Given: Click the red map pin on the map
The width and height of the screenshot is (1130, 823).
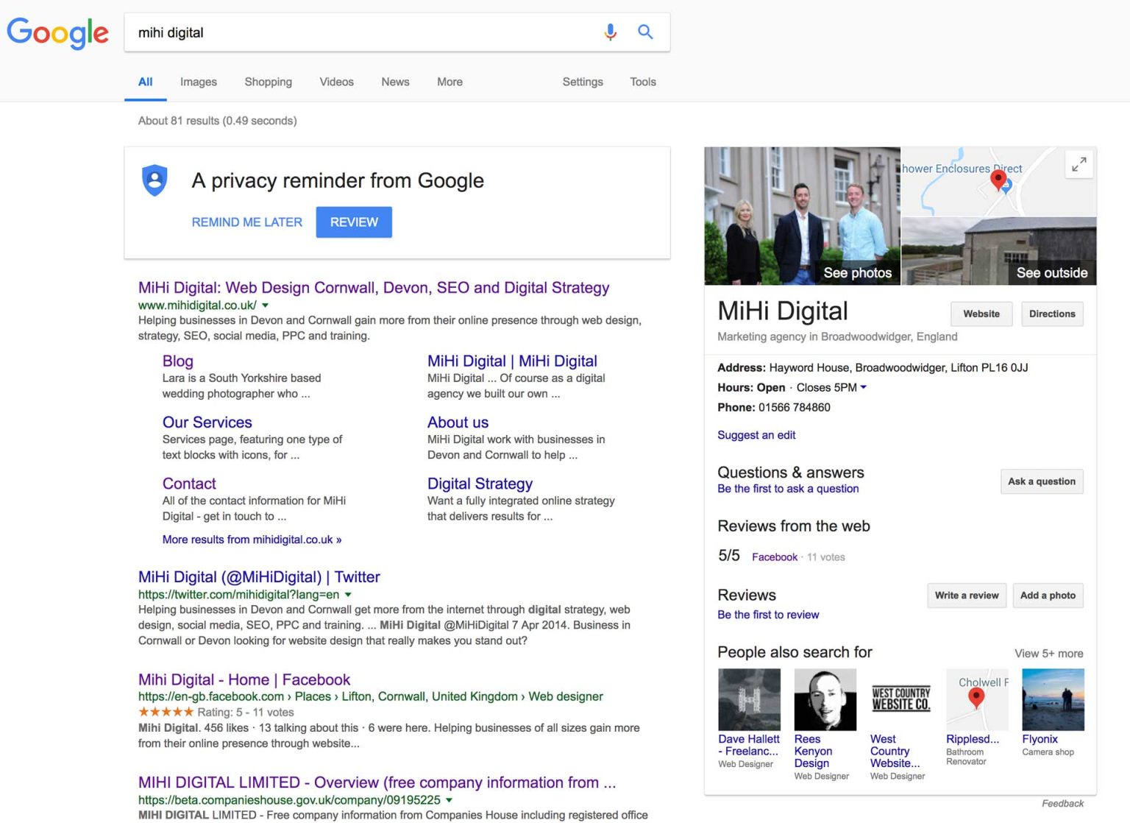Looking at the screenshot, I should [x=998, y=180].
